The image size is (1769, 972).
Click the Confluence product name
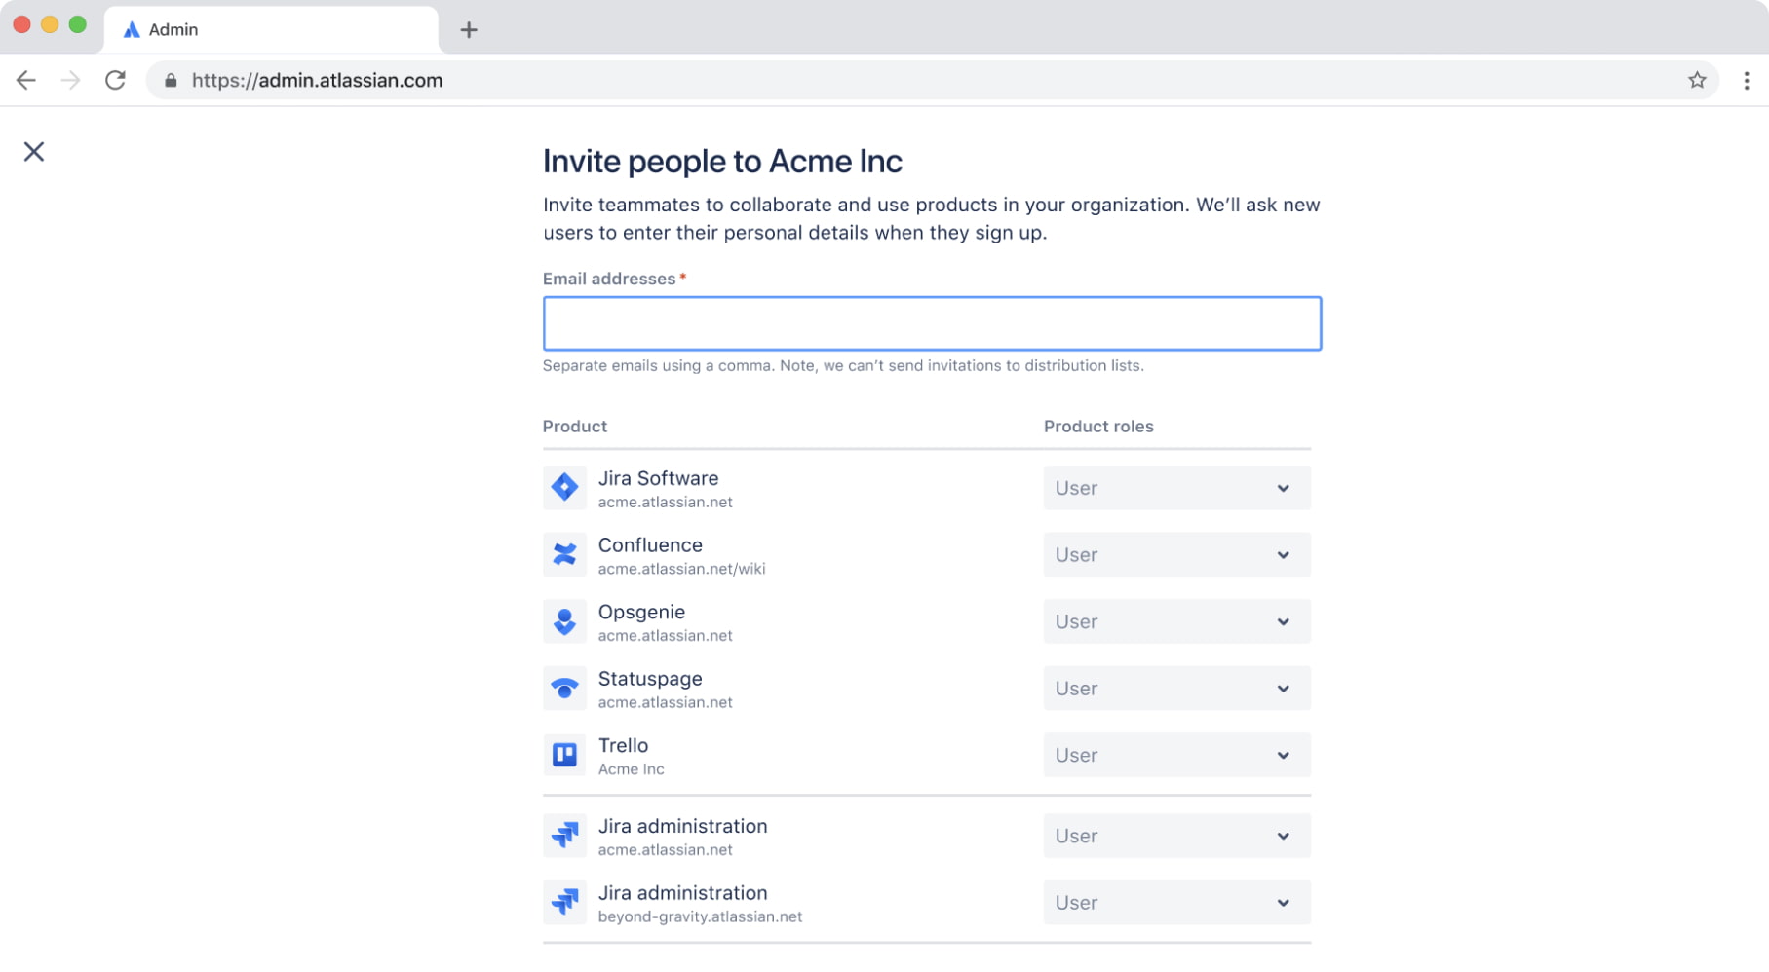coord(650,545)
